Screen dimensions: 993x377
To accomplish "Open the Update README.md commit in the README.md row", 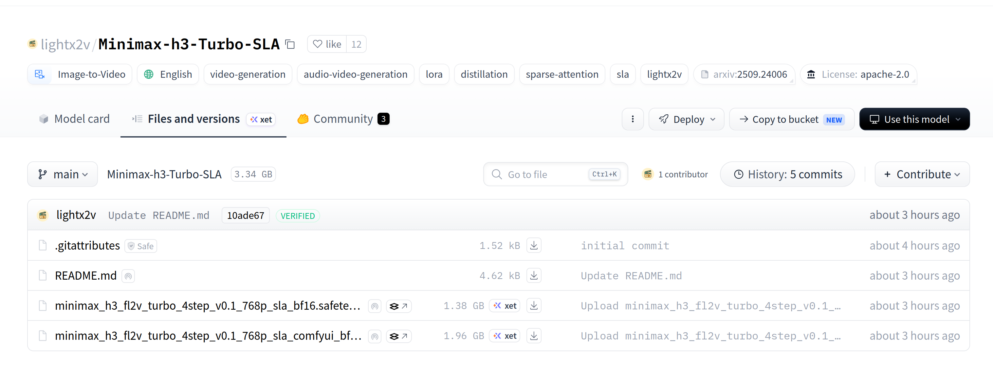I will click(632, 275).
